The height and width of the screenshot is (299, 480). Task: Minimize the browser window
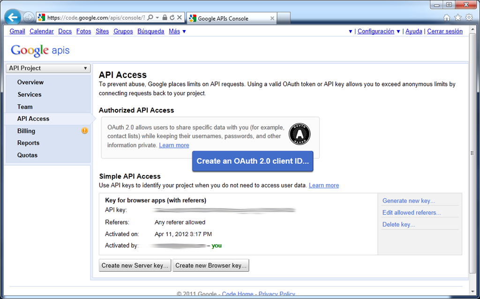coord(436,5)
